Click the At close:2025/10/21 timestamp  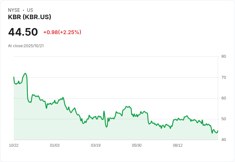tap(26, 46)
